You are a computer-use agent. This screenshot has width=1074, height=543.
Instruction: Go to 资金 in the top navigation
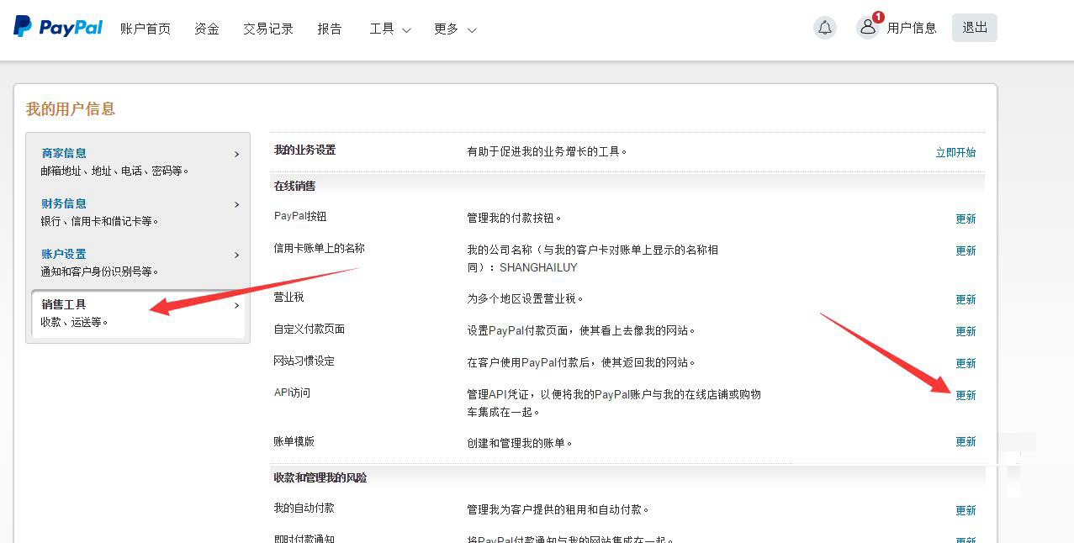(207, 29)
